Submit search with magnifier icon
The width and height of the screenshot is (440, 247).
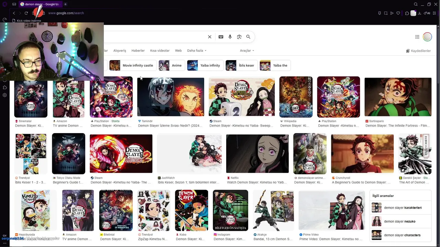pyautogui.click(x=248, y=37)
